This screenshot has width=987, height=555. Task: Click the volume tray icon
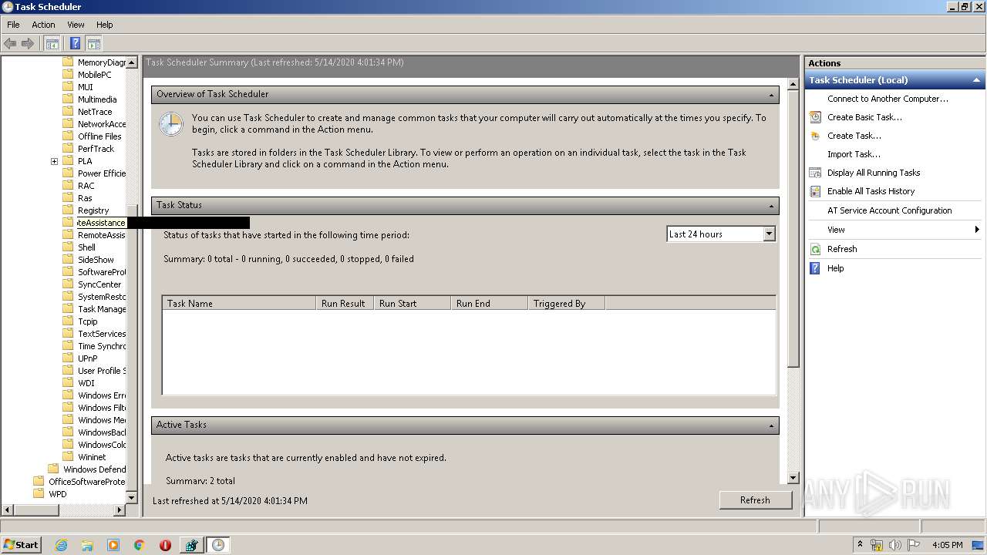(894, 544)
